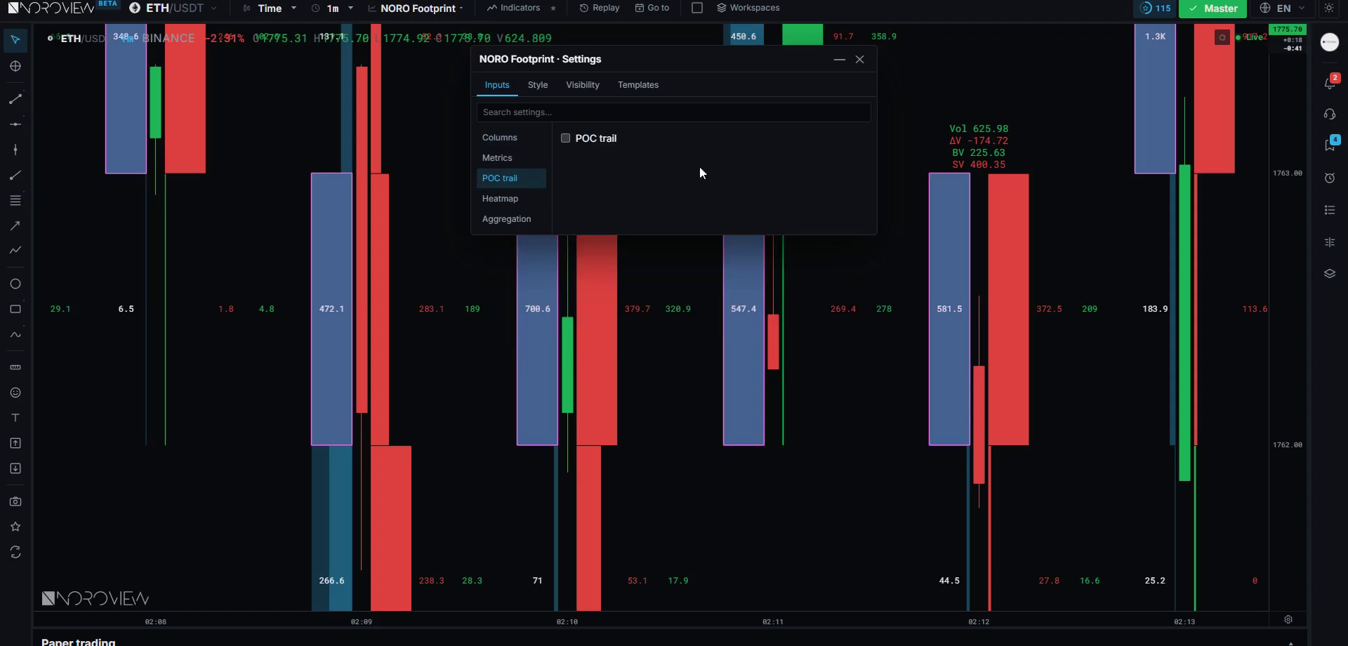Viewport: 1348px width, 646px height.
Task: Click the chart settings gear near time axis
Action: (1288, 619)
